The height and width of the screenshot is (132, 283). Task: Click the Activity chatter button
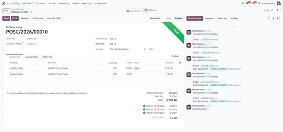coord(235,18)
